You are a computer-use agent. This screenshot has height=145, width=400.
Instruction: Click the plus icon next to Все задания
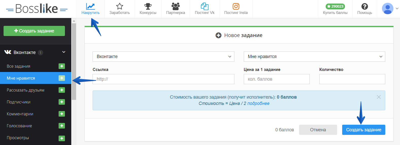(62, 66)
